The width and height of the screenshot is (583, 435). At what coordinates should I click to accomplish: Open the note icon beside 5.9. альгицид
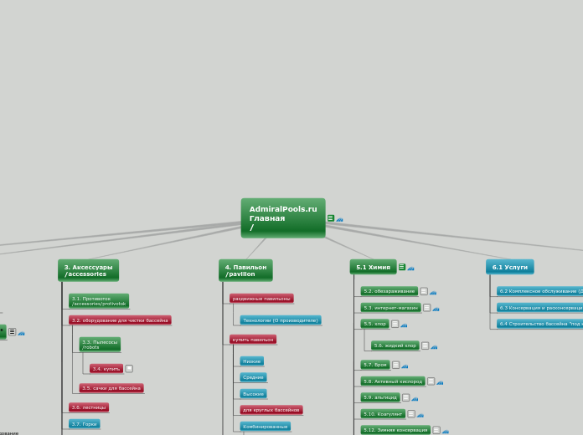pos(405,397)
